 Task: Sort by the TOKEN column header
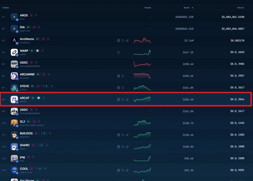click(x=5, y=8)
